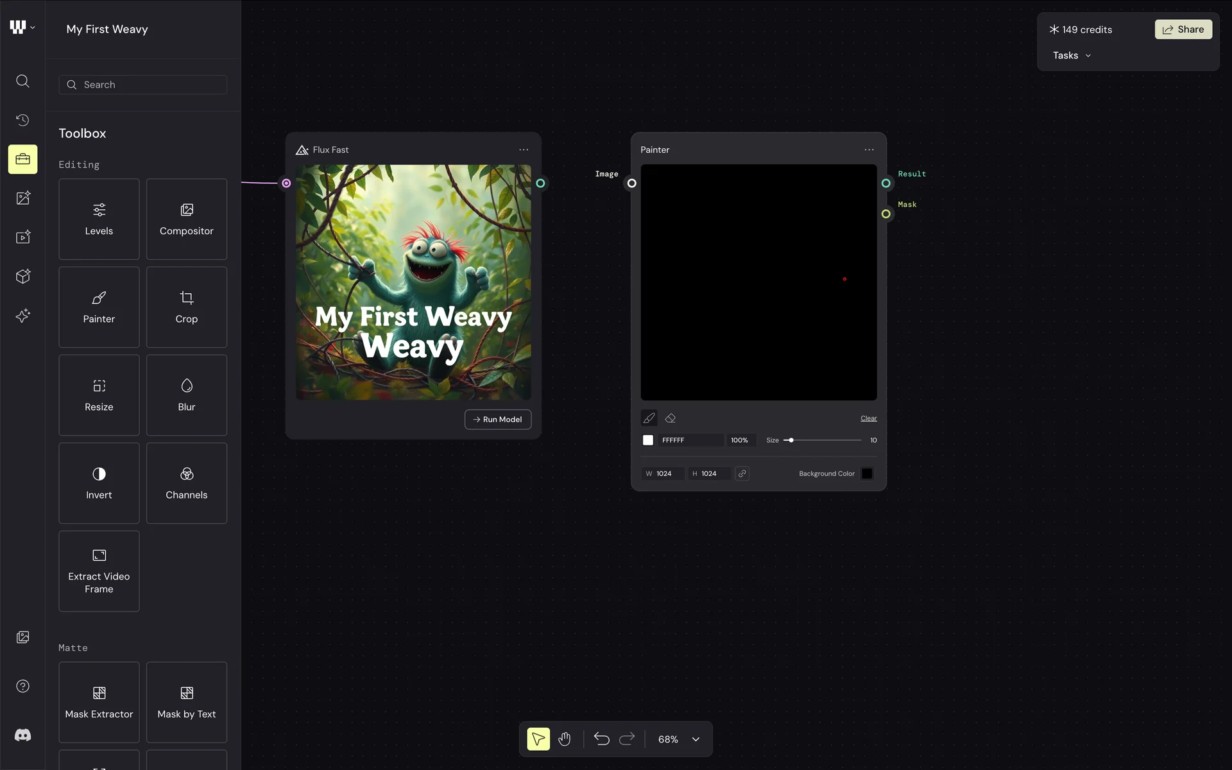Click the Clear link in Painter
The width and height of the screenshot is (1232, 770).
[x=868, y=418]
